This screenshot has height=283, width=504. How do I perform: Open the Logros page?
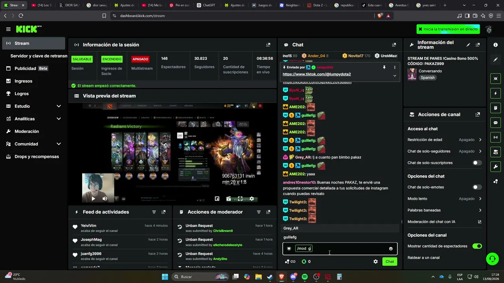click(x=33, y=94)
